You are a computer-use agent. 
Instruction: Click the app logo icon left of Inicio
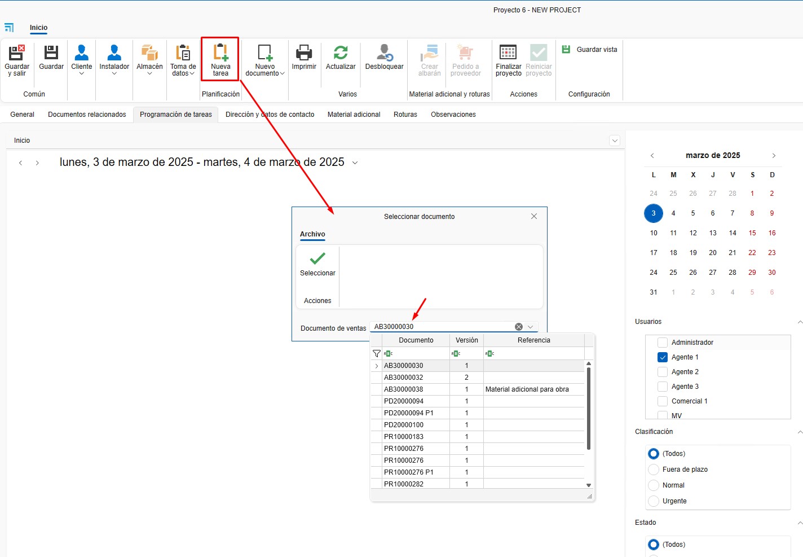coord(9,28)
